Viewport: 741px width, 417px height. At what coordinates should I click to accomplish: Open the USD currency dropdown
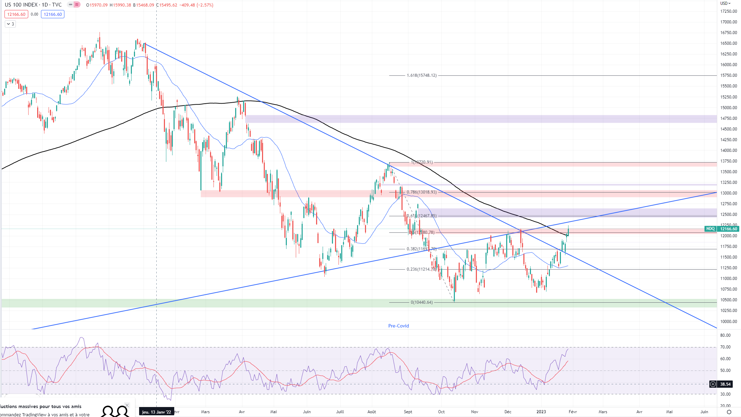[725, 3]
